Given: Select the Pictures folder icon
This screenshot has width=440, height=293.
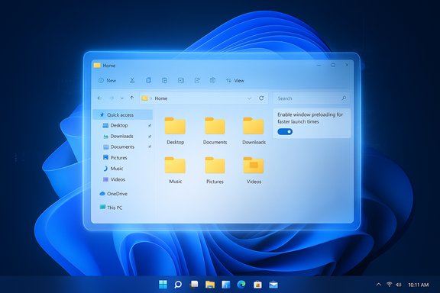Looking at the screenshot, I should 215,165.
